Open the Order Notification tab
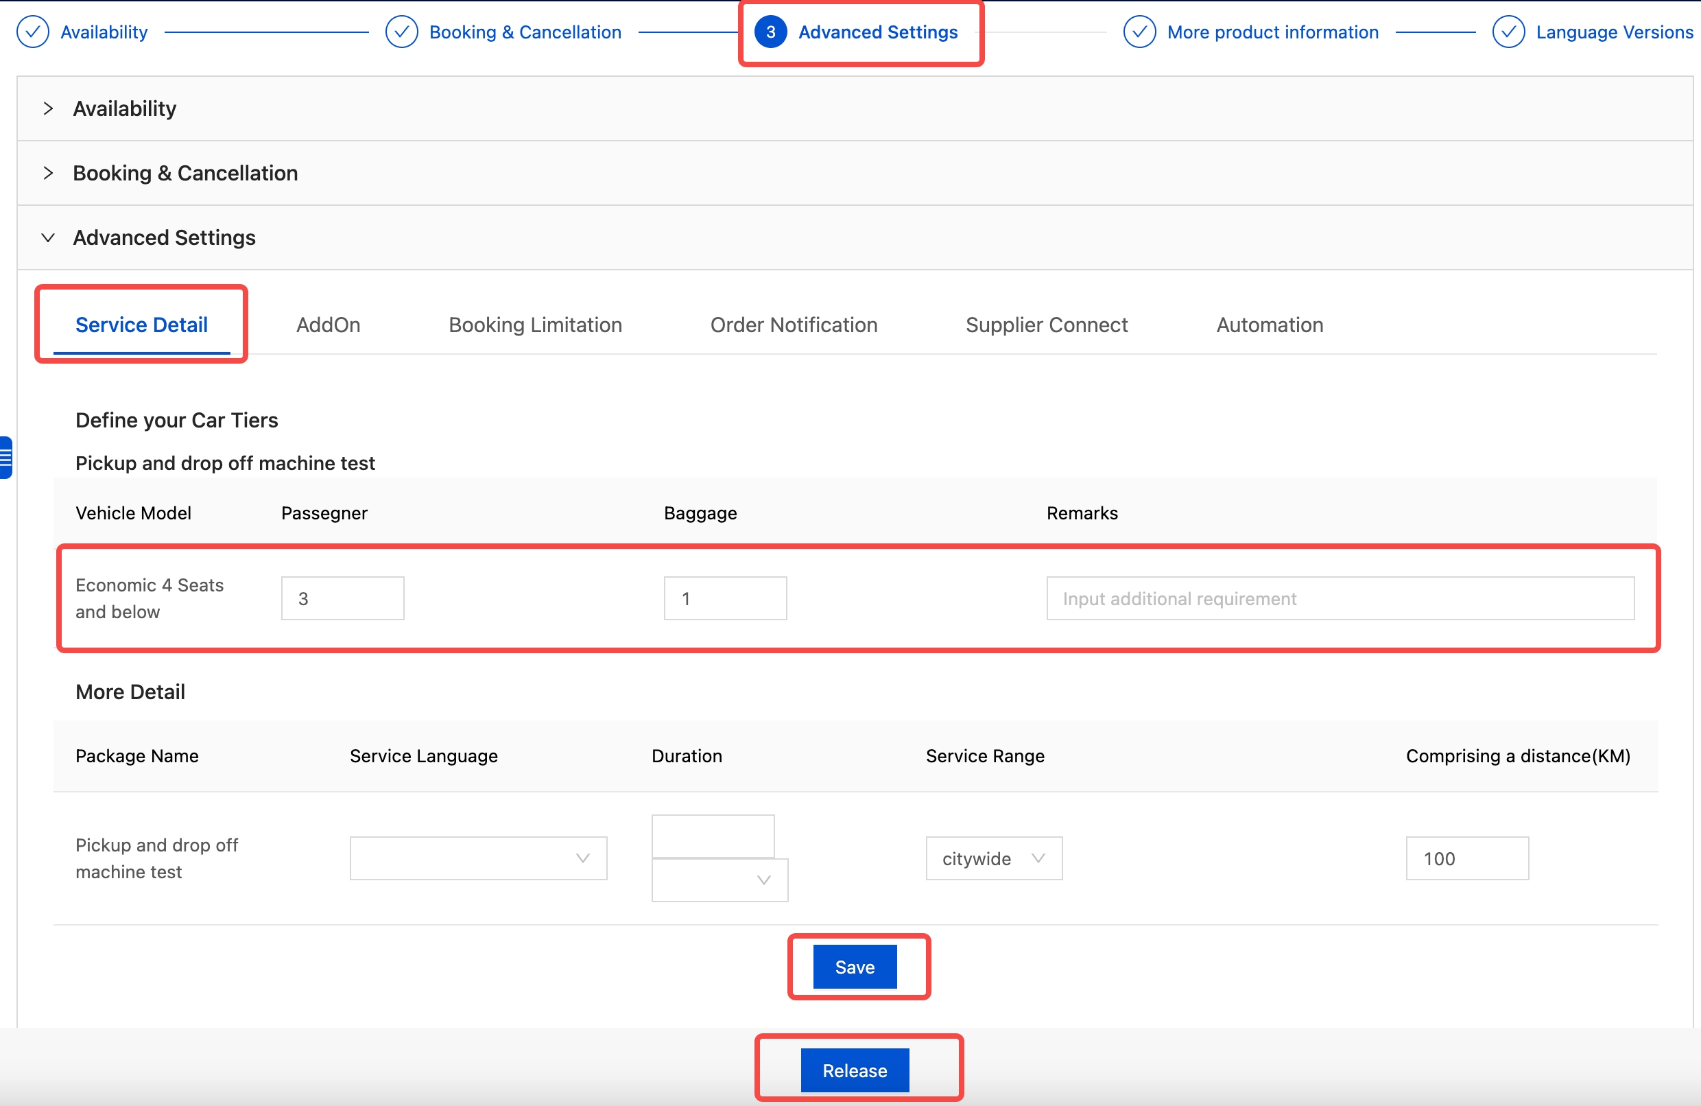The width and height of the screenshot is (1701, 1106). pyautogui.click(x=794, y=325)
